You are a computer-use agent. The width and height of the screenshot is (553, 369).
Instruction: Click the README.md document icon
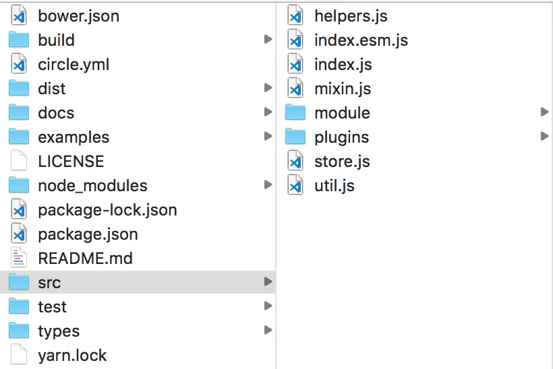(19, 259)
